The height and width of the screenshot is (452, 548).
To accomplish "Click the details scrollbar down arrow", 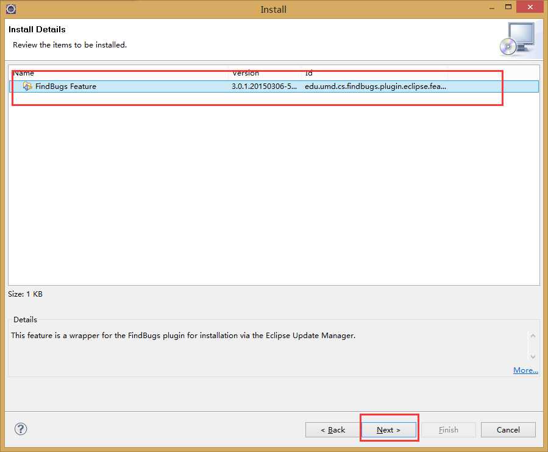I will pyautogui.click(x=533, y=356).
